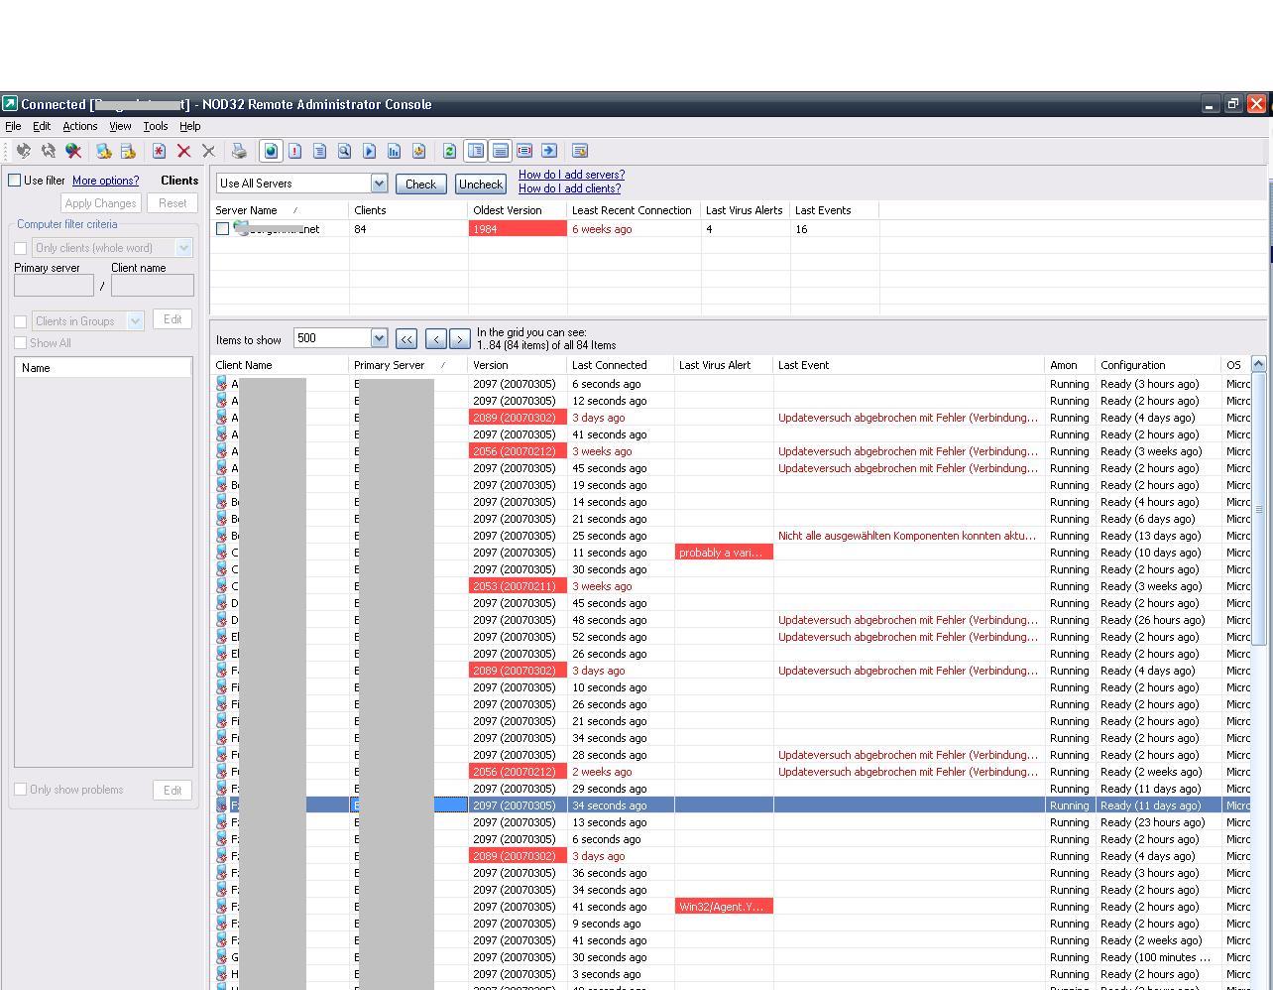Click the '2053 (20070211)' version cell

click(518, 586)
